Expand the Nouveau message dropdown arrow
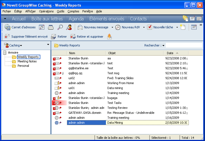The image size is (205, 141). (112, 27)
